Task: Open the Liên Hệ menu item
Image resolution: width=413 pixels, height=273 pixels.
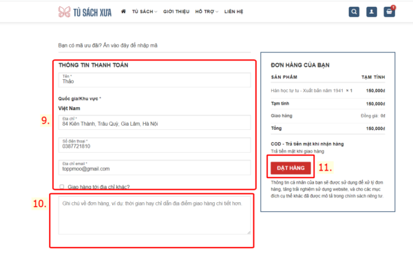Action: 233,12
